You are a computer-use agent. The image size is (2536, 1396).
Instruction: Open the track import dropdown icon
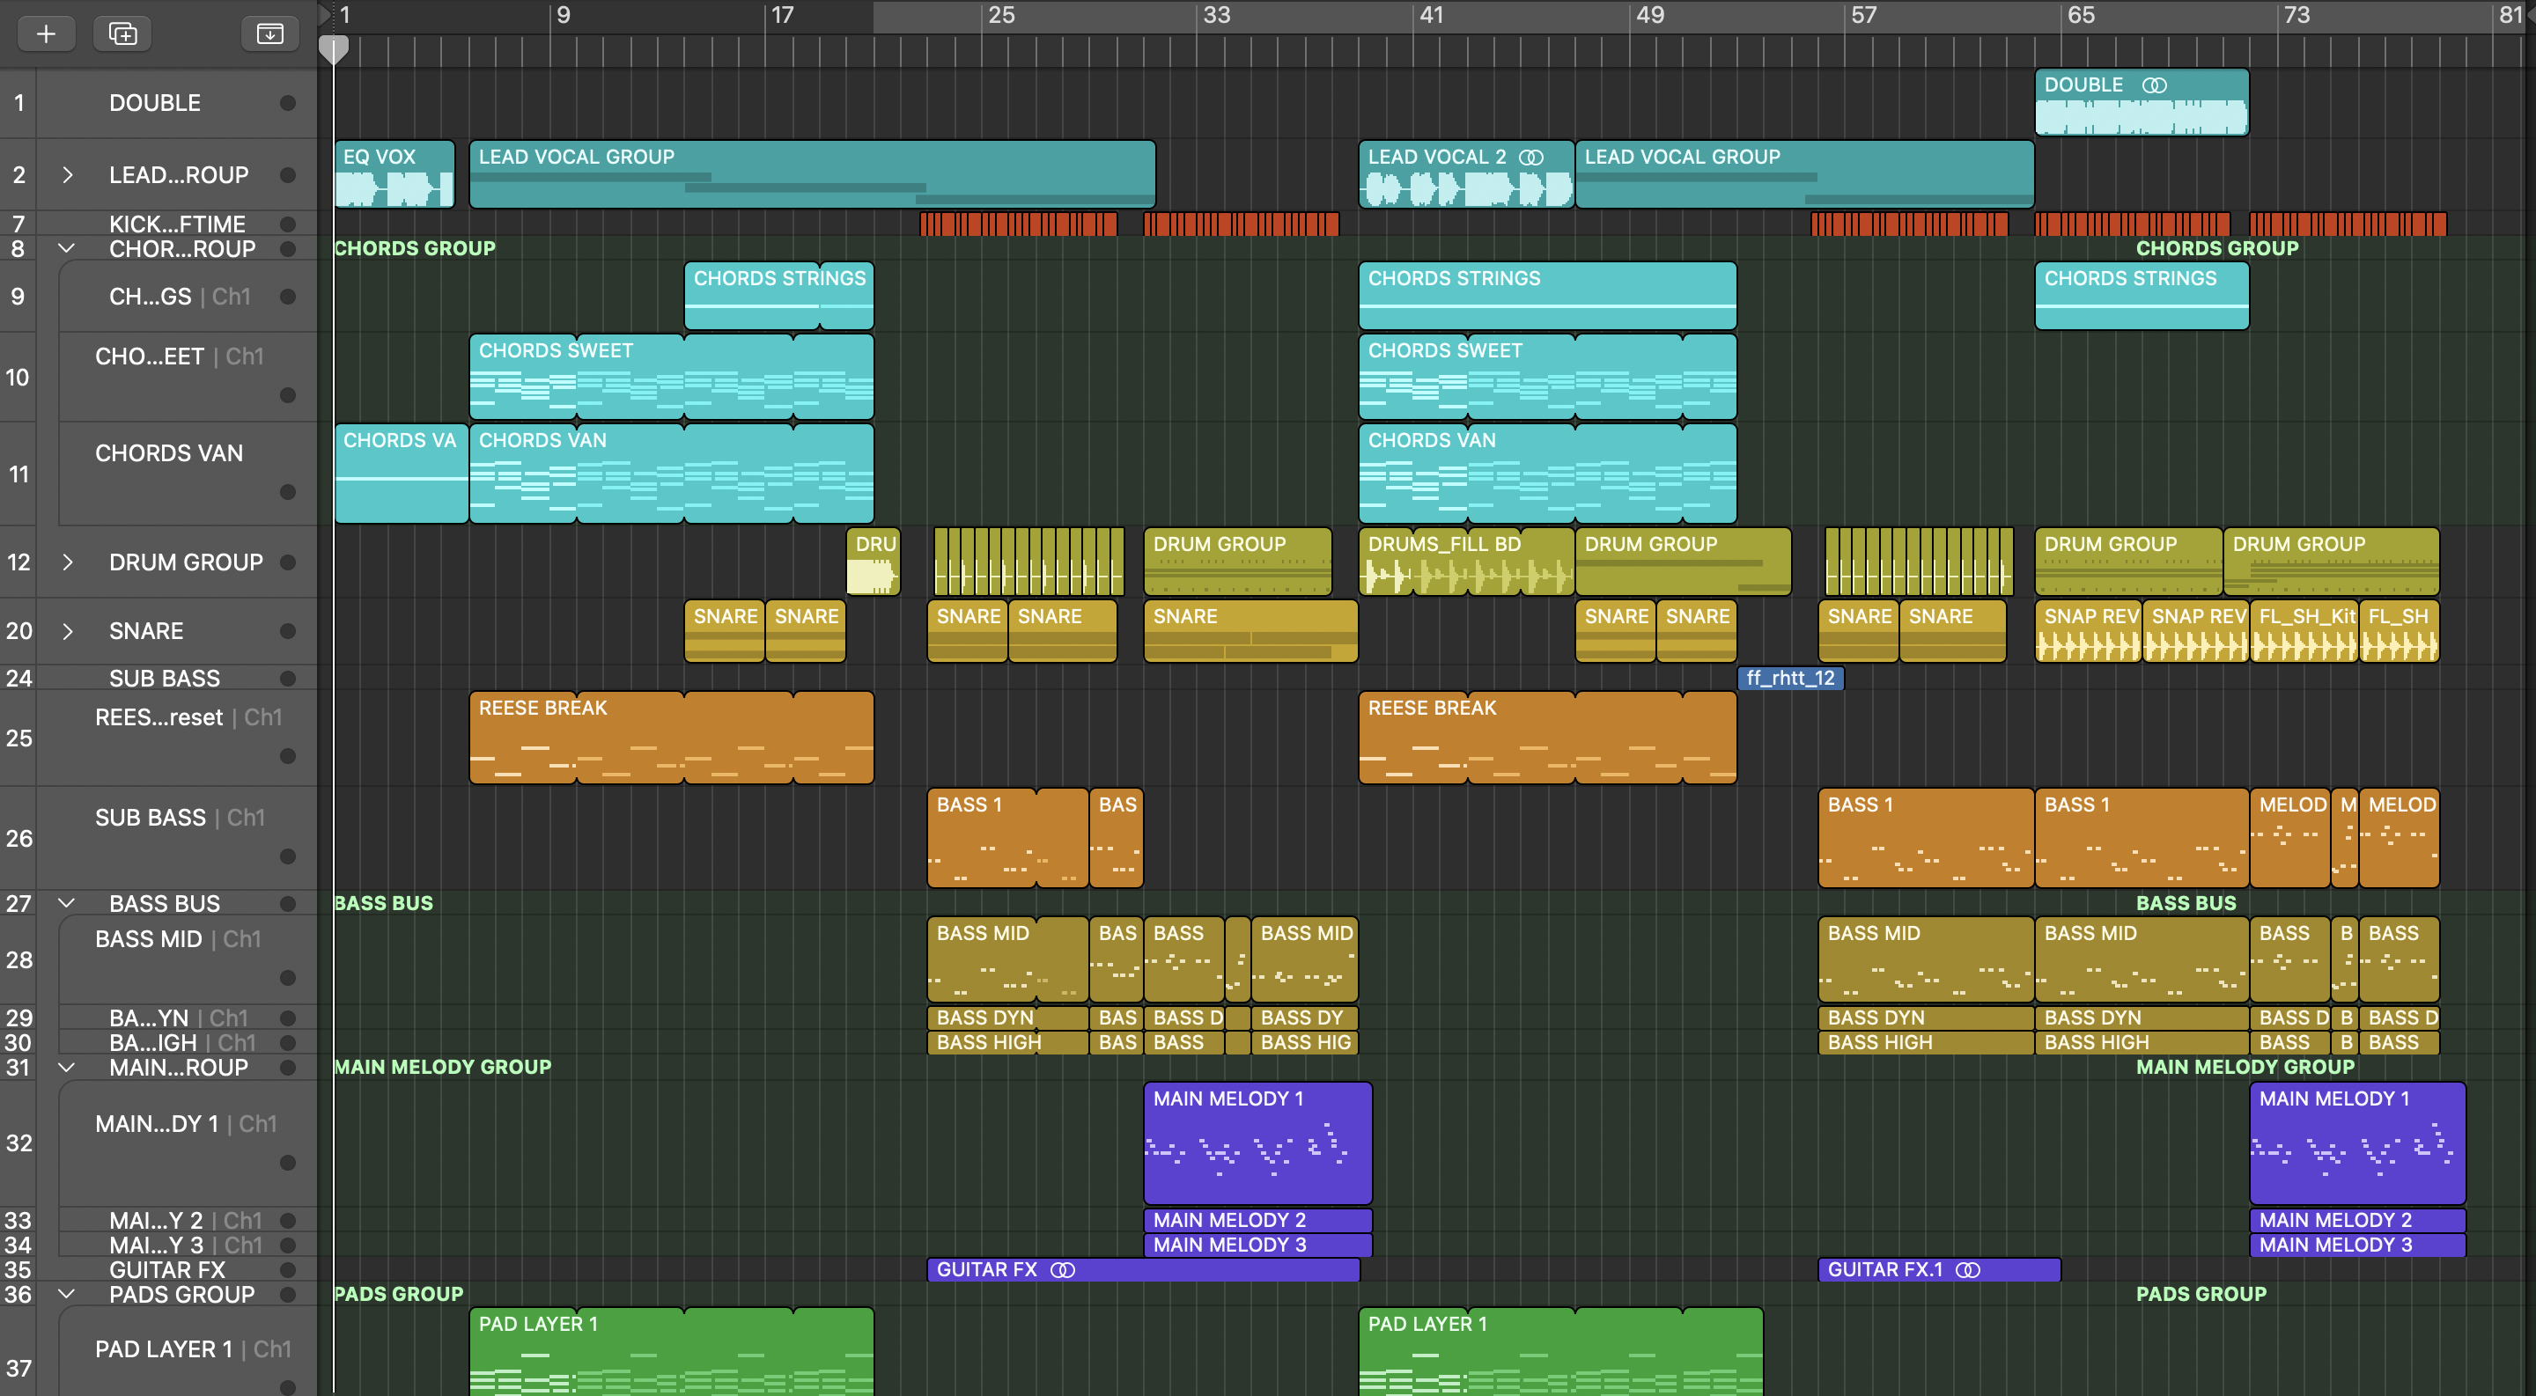[269, 33]
